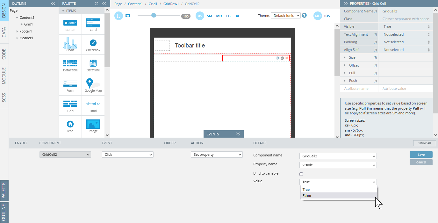Expand Footer1 tree node
Image resolution: width=438 pixels, height=223 pixels.
17,31
